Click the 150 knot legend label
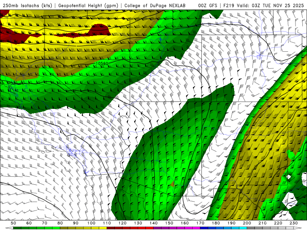The image size is (307, 230). (169, 223)
